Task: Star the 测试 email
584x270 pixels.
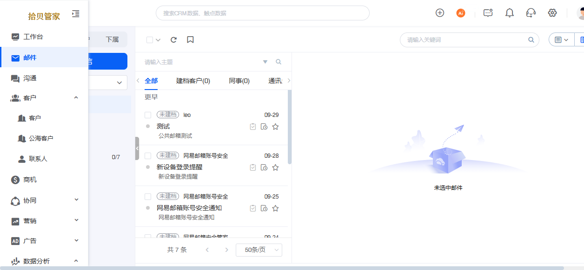Action: 275,127
